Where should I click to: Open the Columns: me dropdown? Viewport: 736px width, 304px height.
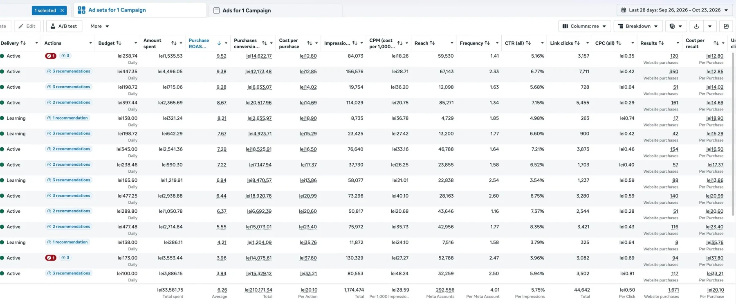click(584, 26)
